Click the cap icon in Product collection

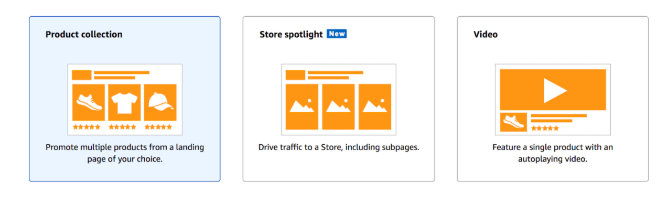160,102
